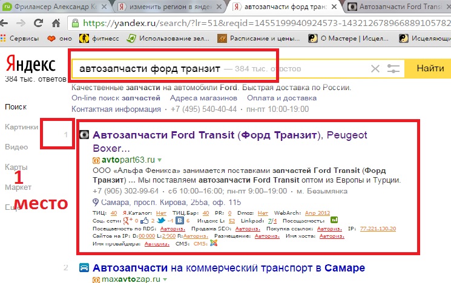451x283 pixels.
Task: Select Карты in the left menu
Action: tap(16, 168)
